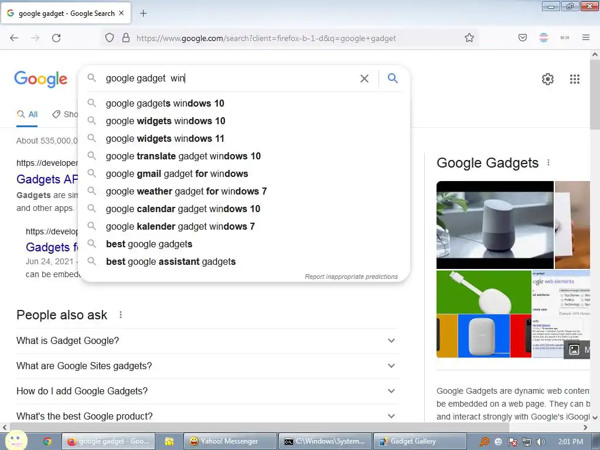The image size is (600, 450).
Task: Switch to the C:\Windows\System command prompt window
Action: (x=325, y=441)
